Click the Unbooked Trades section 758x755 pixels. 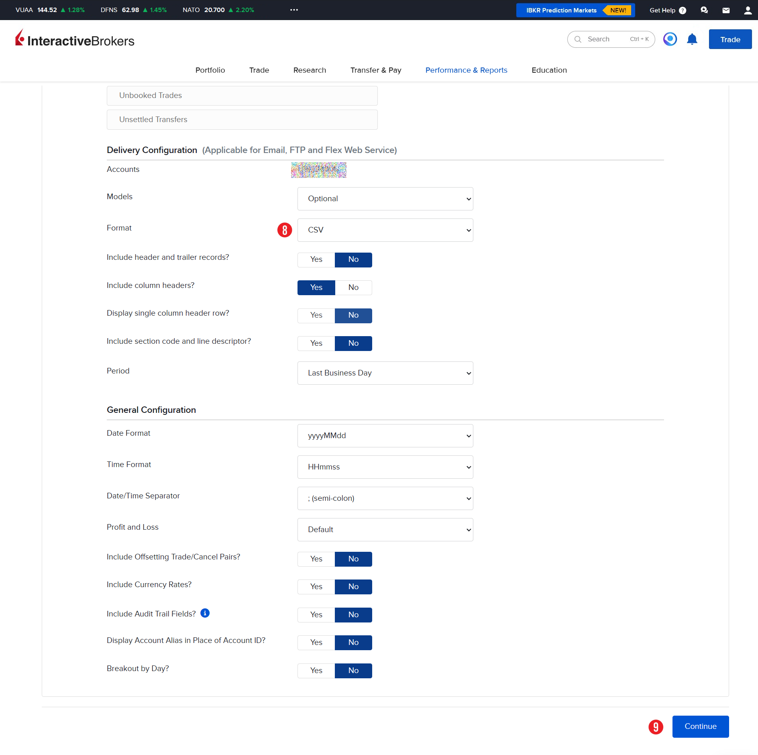click(242, 96)
